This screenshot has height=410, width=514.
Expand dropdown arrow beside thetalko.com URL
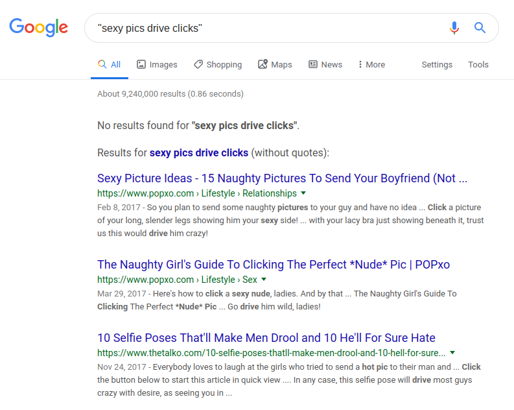pyautogui.click(x=452, y=353)
